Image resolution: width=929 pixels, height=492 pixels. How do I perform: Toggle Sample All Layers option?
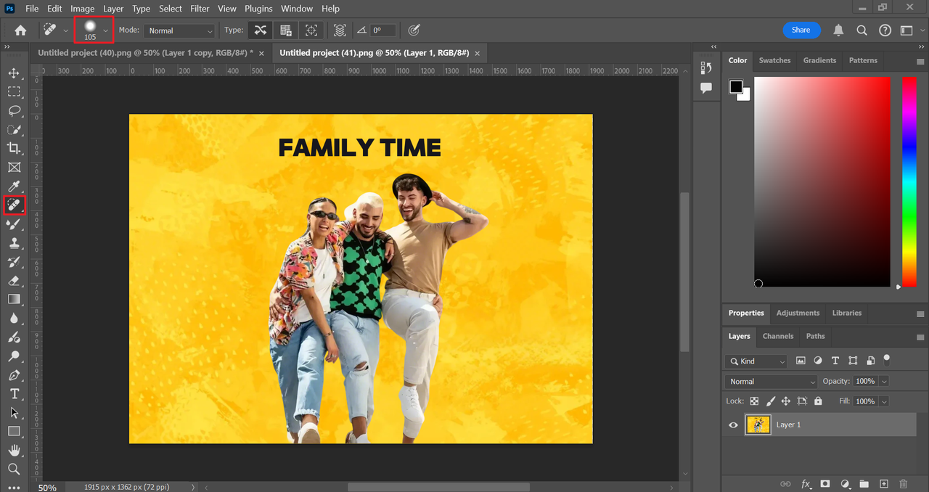tap(340, 30)
